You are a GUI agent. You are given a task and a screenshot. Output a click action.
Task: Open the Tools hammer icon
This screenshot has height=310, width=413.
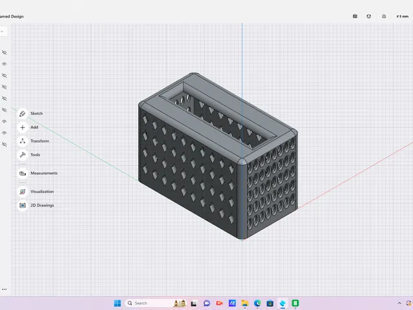[x=23, y=155]
